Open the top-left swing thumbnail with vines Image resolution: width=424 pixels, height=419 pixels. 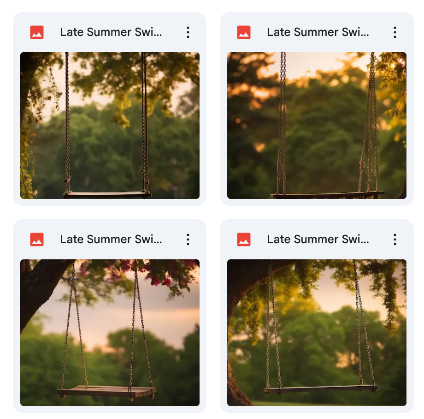[110, 126]
